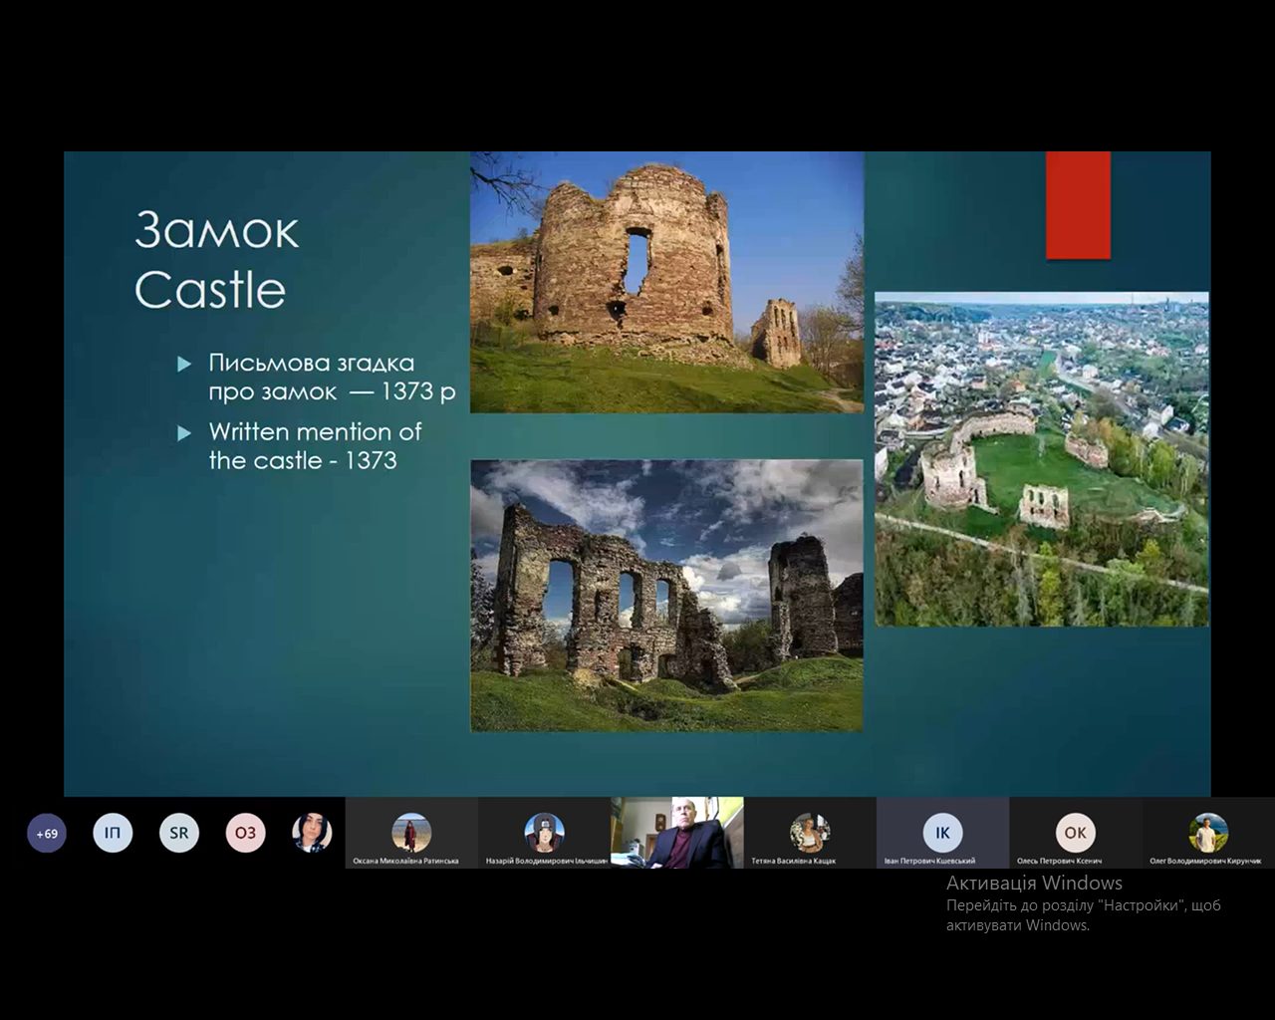
Task: Click the ОЗ participant avatar
Action: (x=245, y=833)
